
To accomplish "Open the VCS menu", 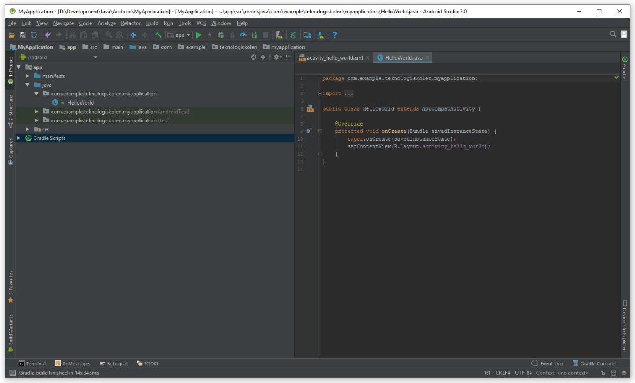I will tap(201, 23).
